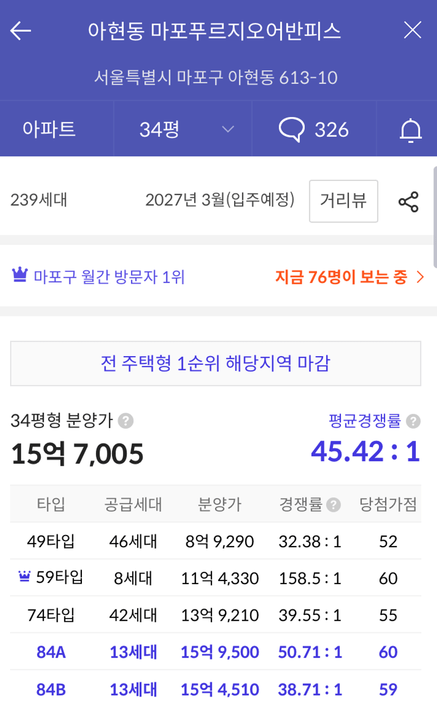Image resolution: width=437 pixels, height=708 pixels.
Task: Tap the 39.55 : 1 competition rate cell
Action: (310, 615)
